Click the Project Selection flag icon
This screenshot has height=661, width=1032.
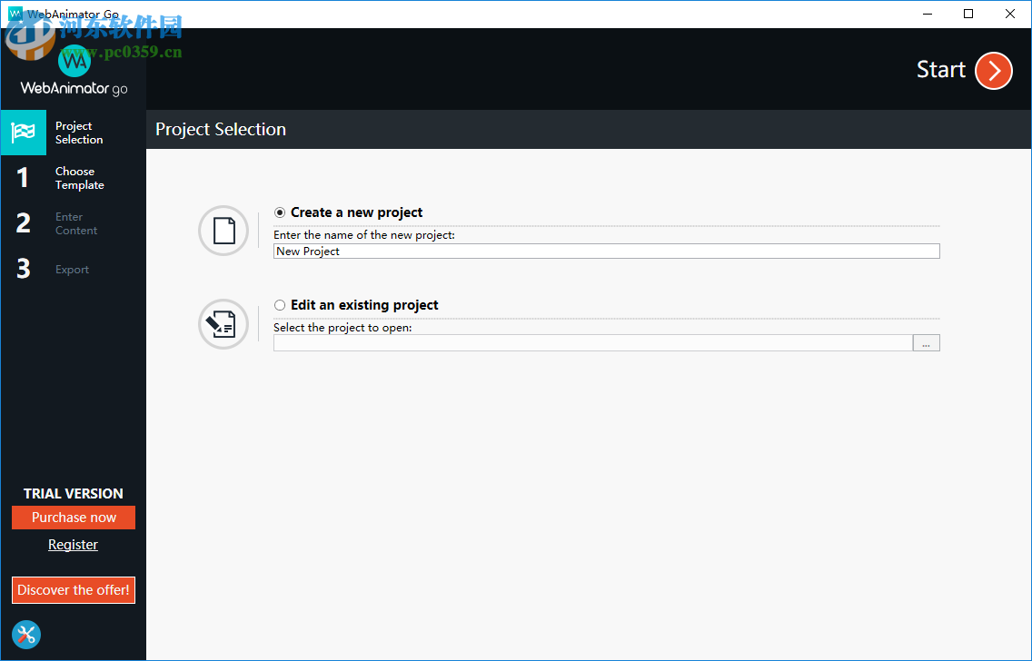click(x=24, y=133)
